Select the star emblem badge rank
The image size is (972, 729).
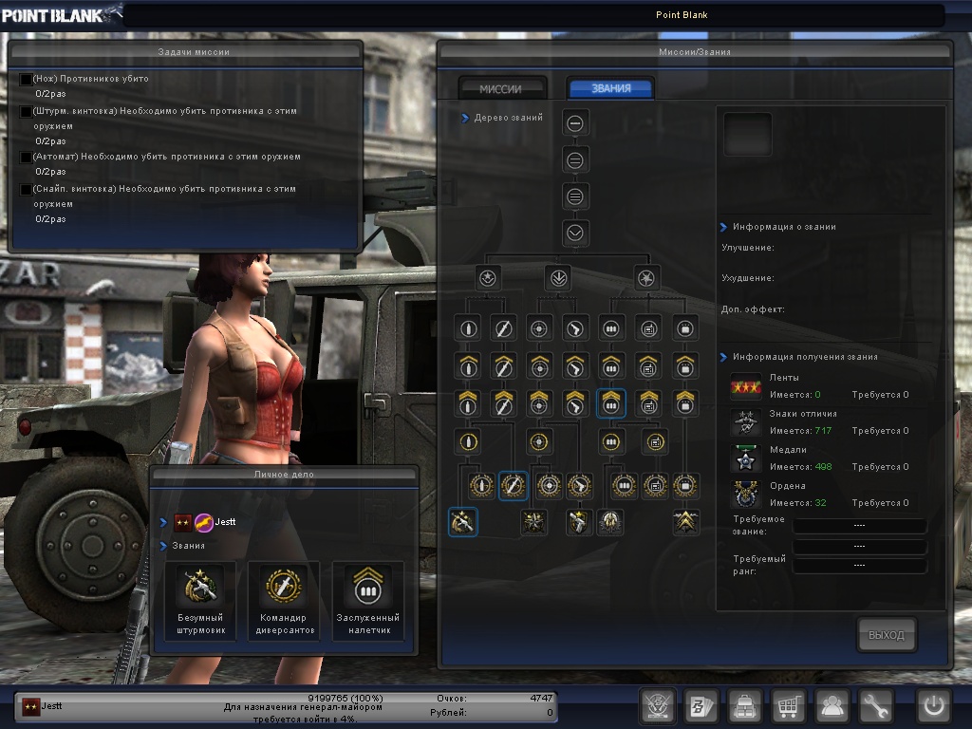click(533, 523)
